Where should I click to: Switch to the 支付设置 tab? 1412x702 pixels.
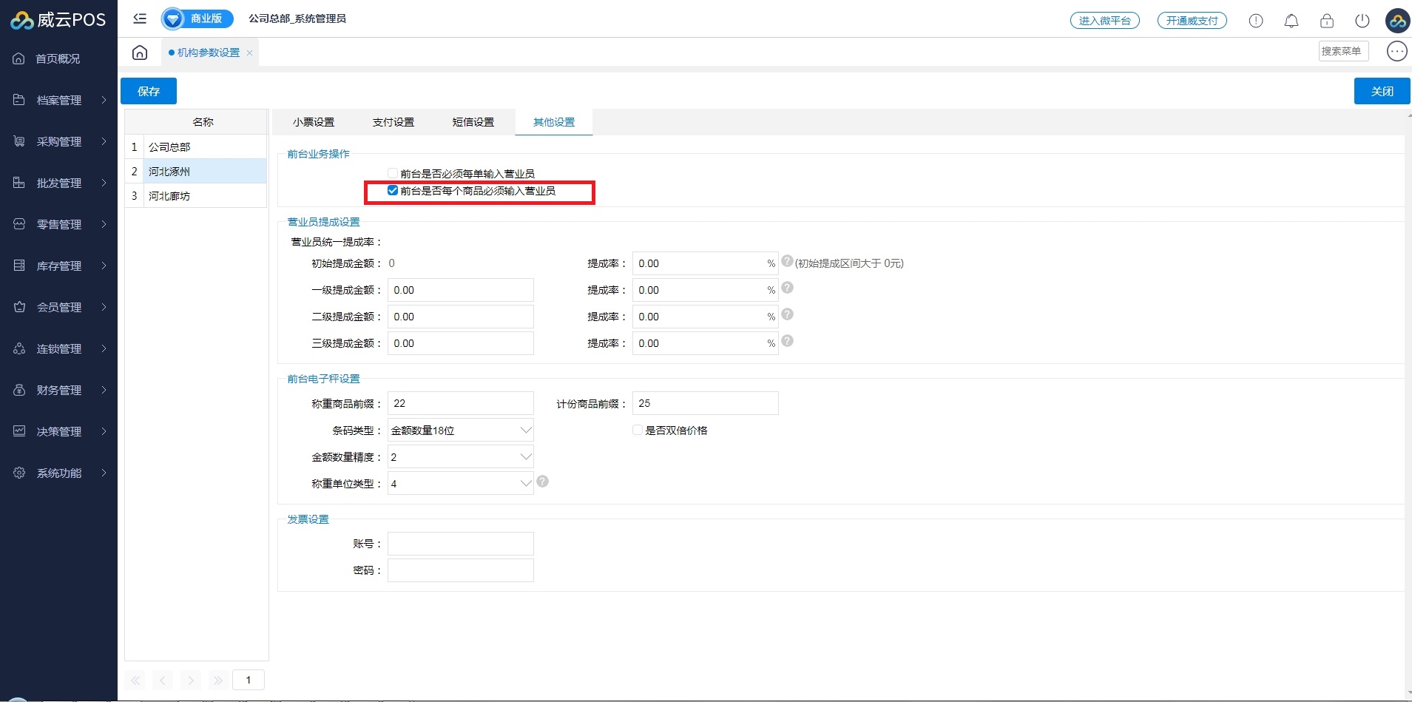point(393,122)
